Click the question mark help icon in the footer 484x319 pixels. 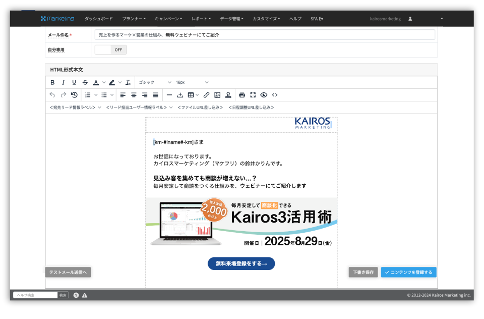pos(76,295)
